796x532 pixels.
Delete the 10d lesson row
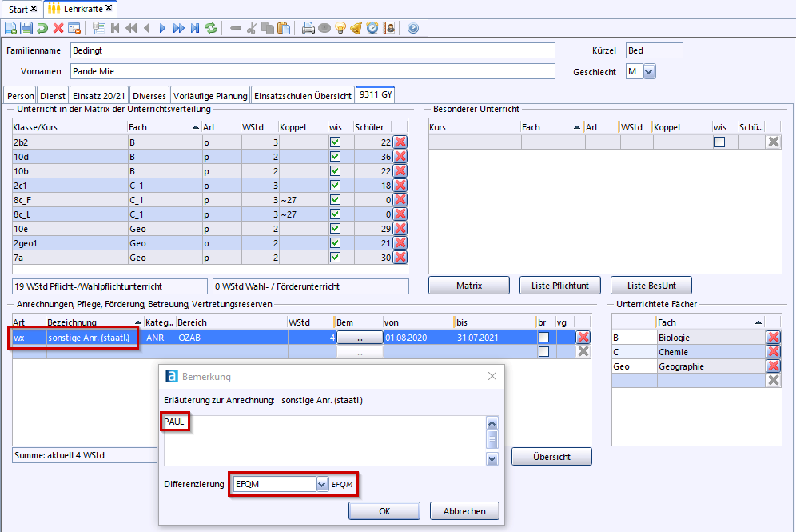tap(400, 157)
